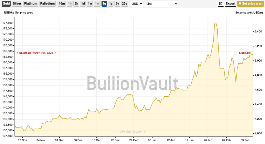Expand the Line chart type dropdown
Screen dimensions: 265x144
[x=162, y=4]
